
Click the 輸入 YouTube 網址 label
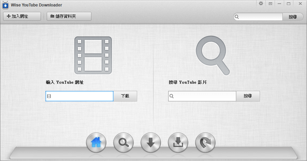pyautogui.click(x=65, y=82)
